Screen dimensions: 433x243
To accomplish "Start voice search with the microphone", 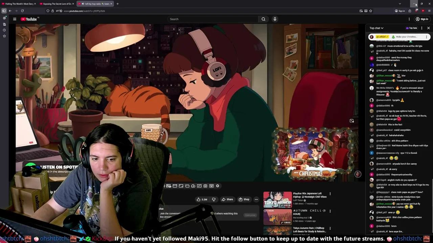I will [275, 19].
